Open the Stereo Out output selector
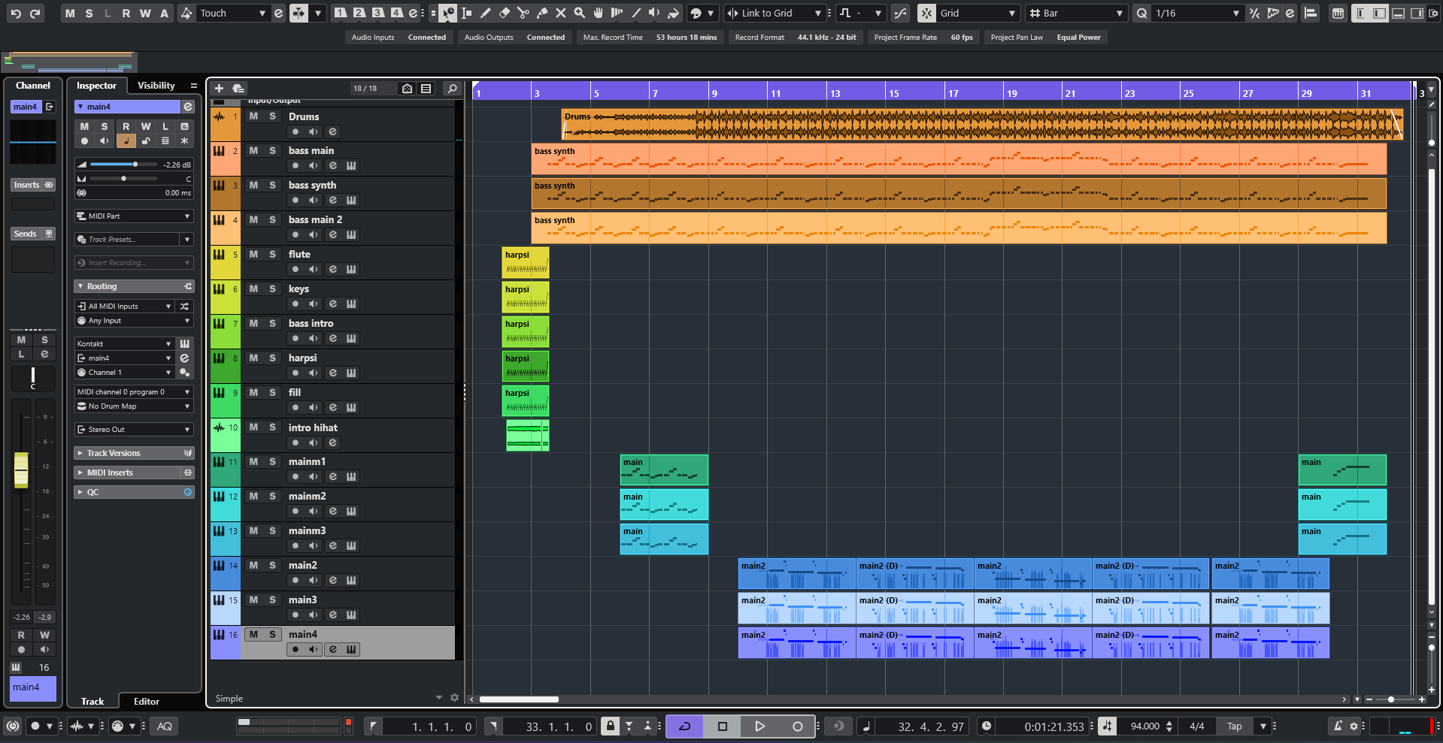 click(134, 429)
